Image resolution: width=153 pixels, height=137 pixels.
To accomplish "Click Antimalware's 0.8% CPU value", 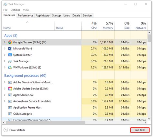I will [x=94, y=101].
